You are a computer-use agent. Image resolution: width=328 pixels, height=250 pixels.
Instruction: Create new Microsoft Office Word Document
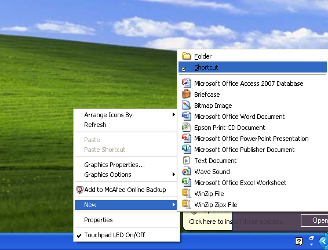coord(253,117)
